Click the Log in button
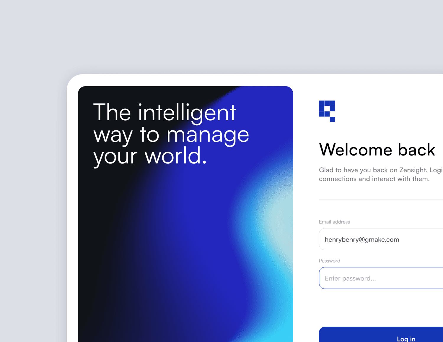The width and height of the screenshot is (443, 342). coord(381,335)
